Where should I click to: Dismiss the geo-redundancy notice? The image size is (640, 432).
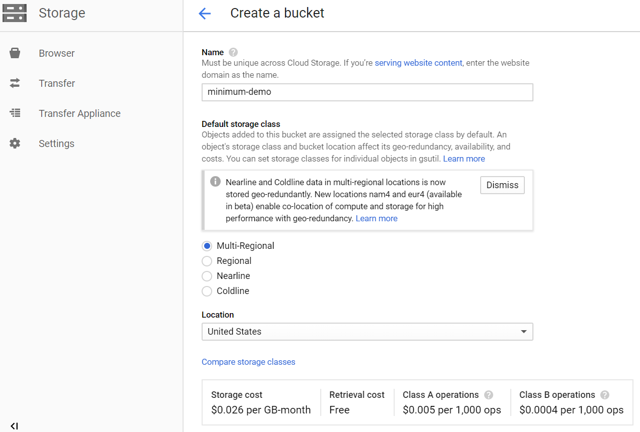[502, 185]
